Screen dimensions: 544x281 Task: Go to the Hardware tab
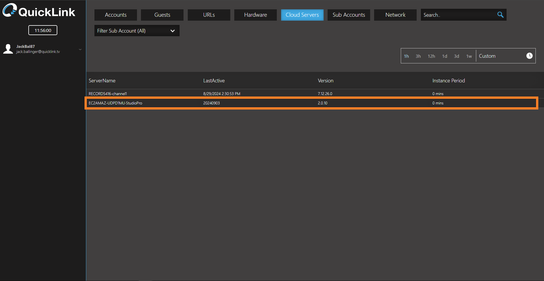(255, 15)
